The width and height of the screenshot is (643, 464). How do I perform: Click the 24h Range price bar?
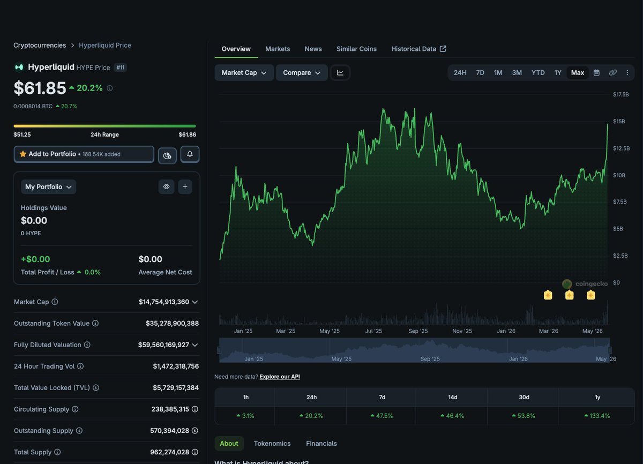coord(105,126)
